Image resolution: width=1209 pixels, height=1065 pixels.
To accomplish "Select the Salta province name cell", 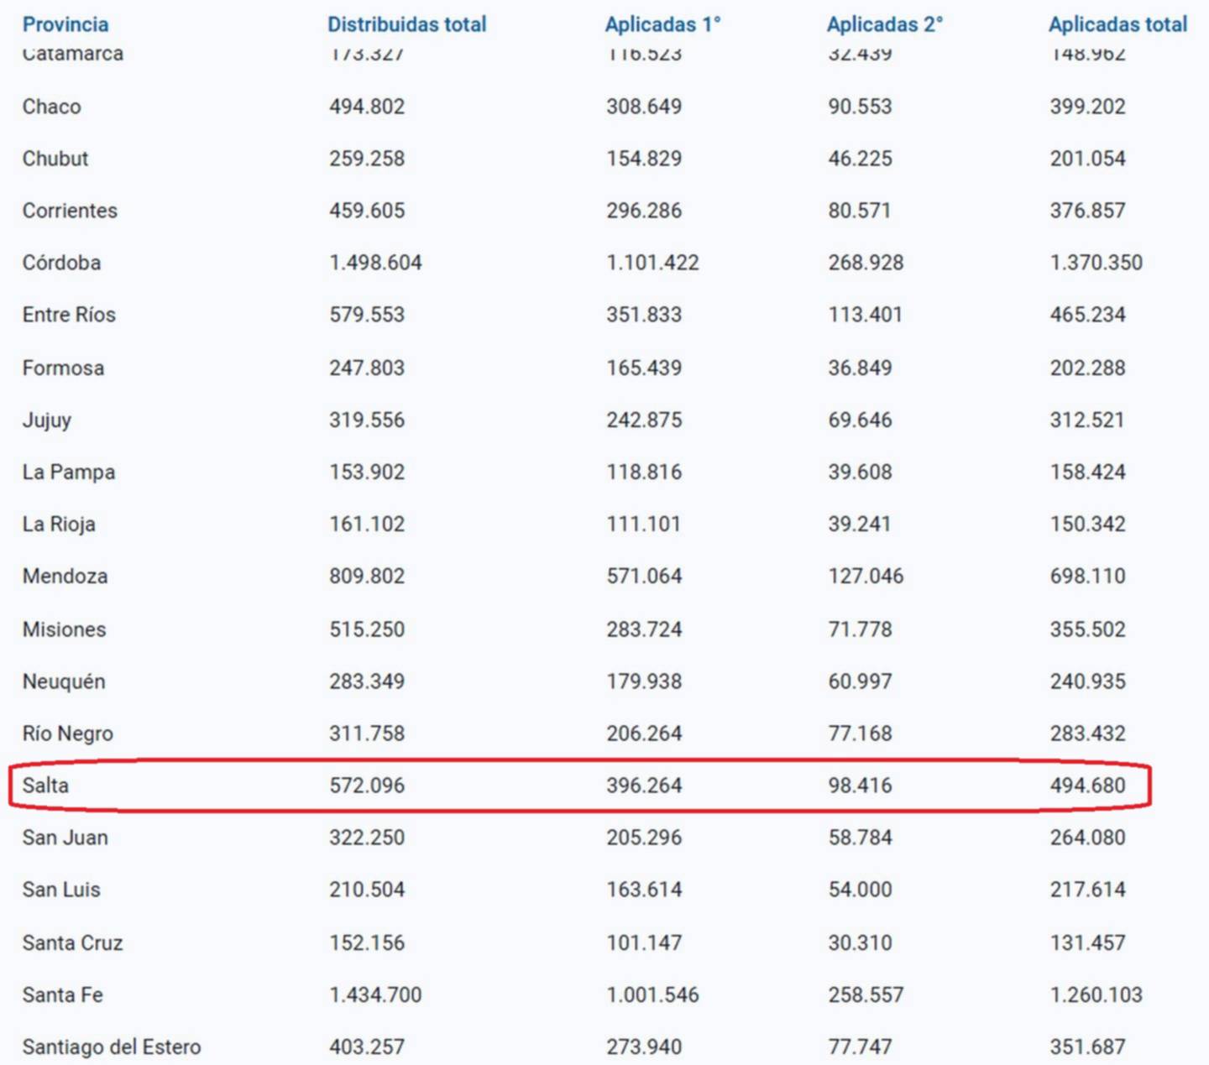I will [46, 786].
